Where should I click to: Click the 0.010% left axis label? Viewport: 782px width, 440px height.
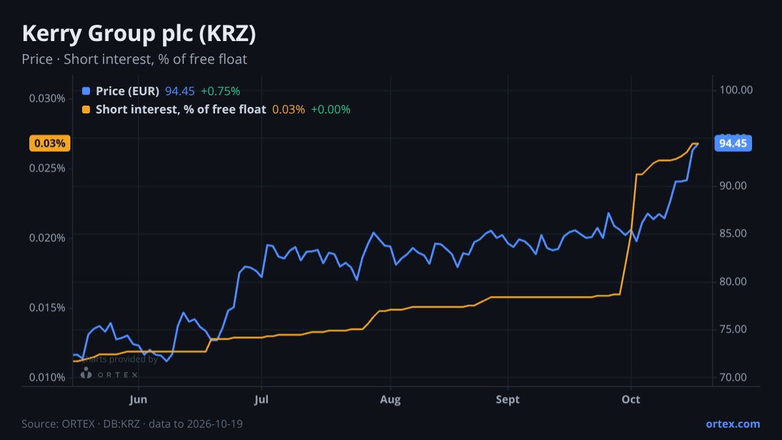[x=48, y=377]
